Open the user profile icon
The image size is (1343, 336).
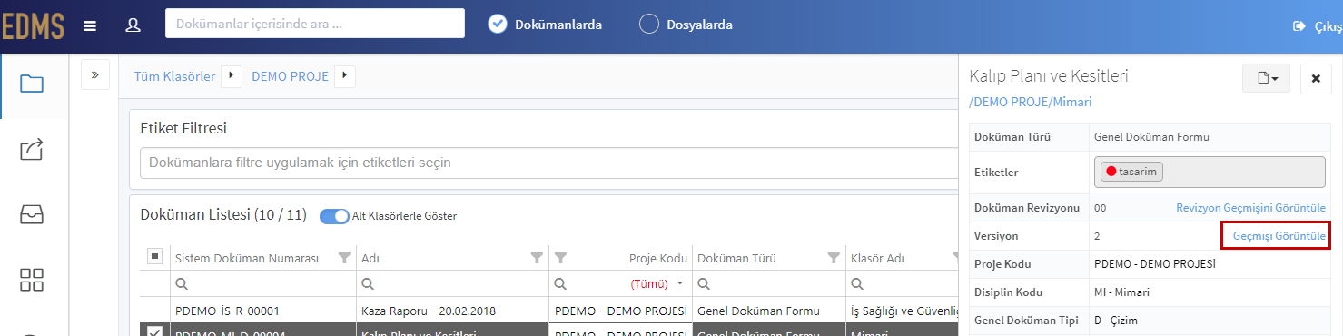coord(133,25)
